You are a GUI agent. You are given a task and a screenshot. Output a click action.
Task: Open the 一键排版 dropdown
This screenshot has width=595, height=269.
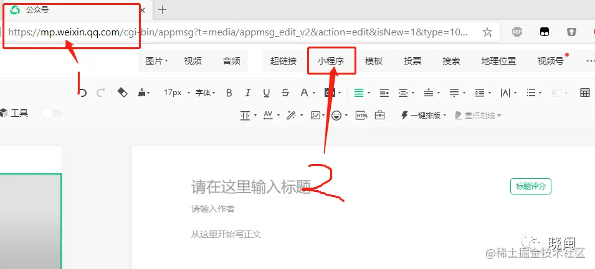coord(424,116)
